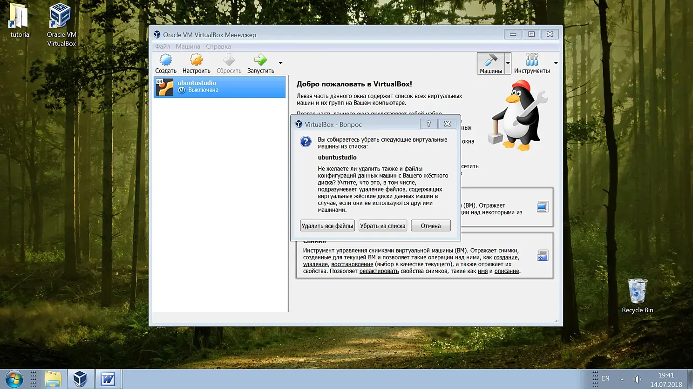The image size is (693, 389).
Task: Open the Recycle Bin on desktop
Action: tap(637, 296)
